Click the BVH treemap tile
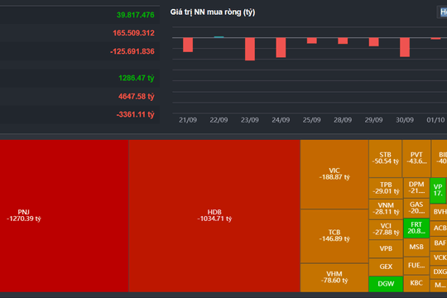447x298 pixels. (x=439, y=212)
